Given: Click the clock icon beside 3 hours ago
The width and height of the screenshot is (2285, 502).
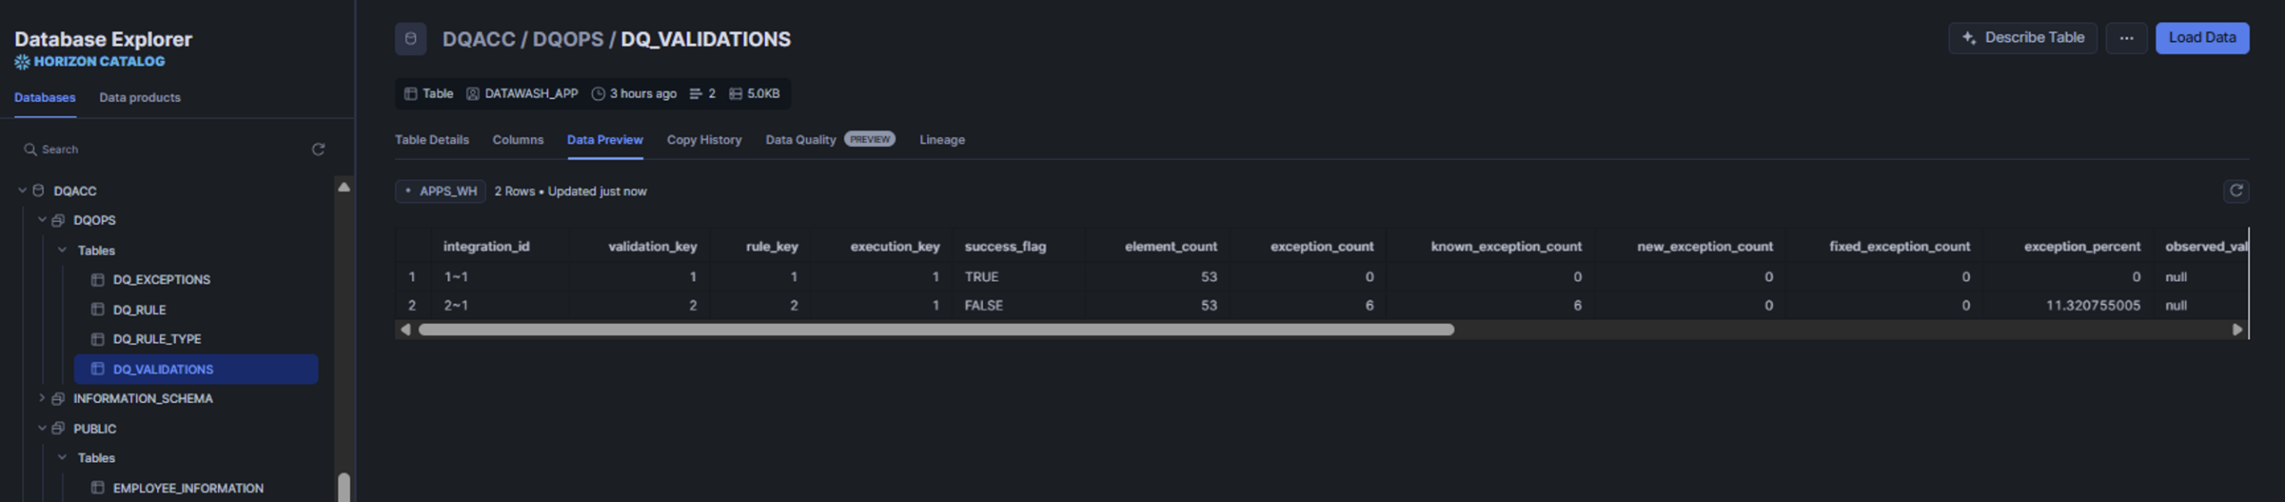Looking at the screenshot, I should tap(598, 94).
